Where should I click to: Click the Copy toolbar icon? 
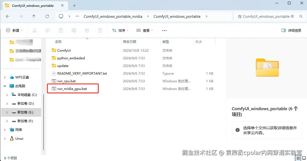coord(48,30)
